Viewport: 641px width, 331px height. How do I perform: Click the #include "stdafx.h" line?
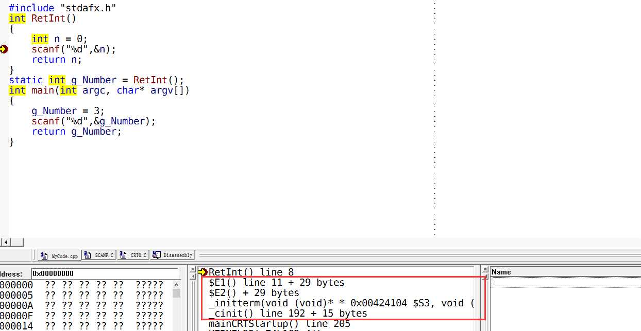62,8
